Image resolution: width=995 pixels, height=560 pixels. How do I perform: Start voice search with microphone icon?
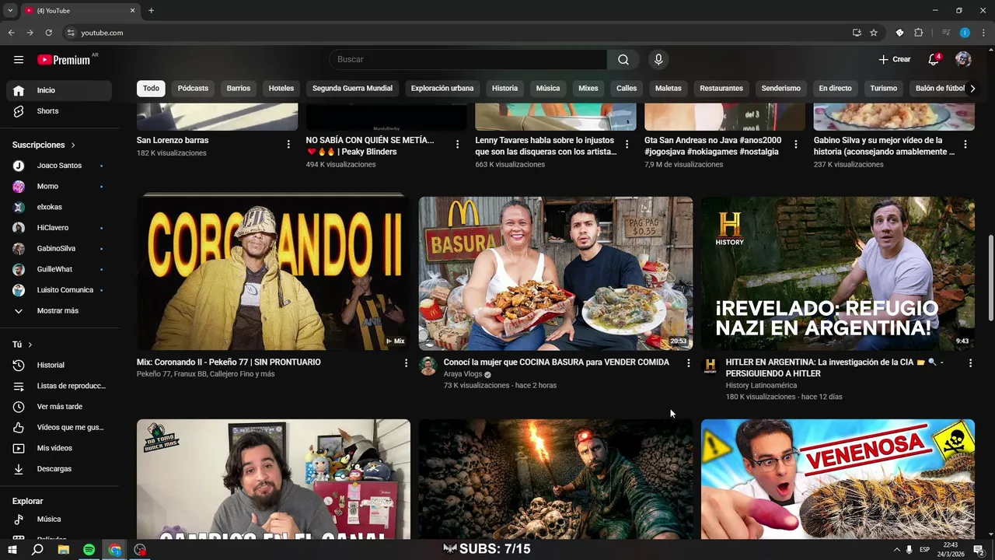[658, 59]
